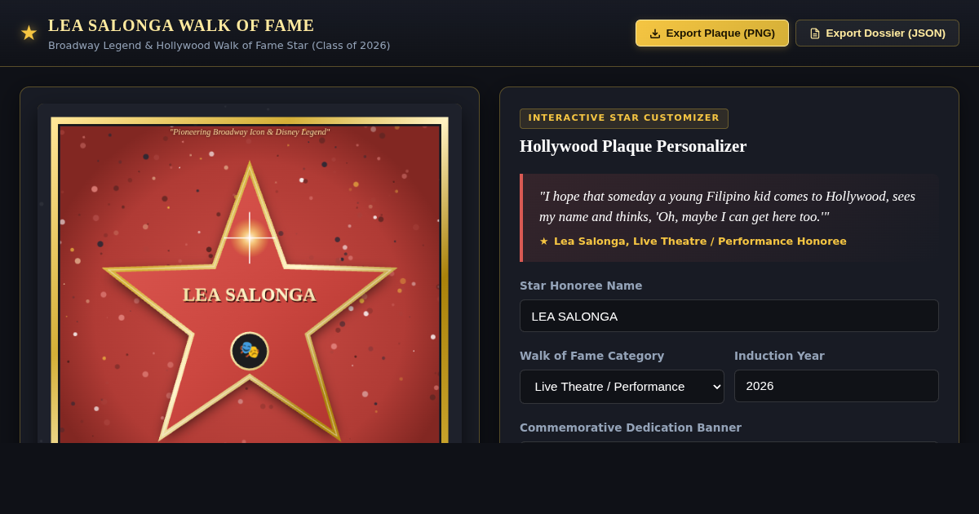This screenshot has height=514, width=979.
Task: Click the Commemorative Dedication Banner label
Action: (631, 428)
